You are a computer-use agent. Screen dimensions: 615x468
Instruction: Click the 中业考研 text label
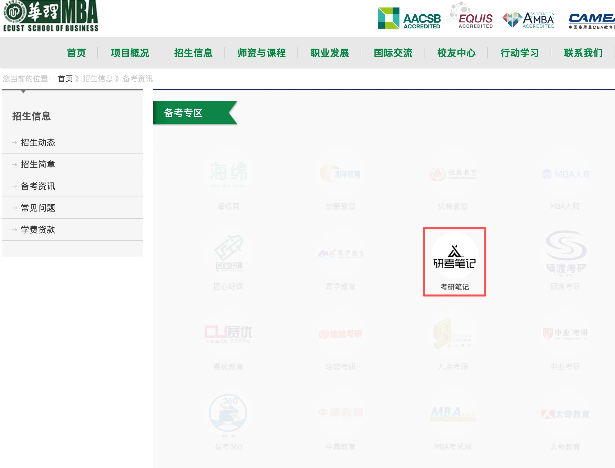(x=565, y=366)
